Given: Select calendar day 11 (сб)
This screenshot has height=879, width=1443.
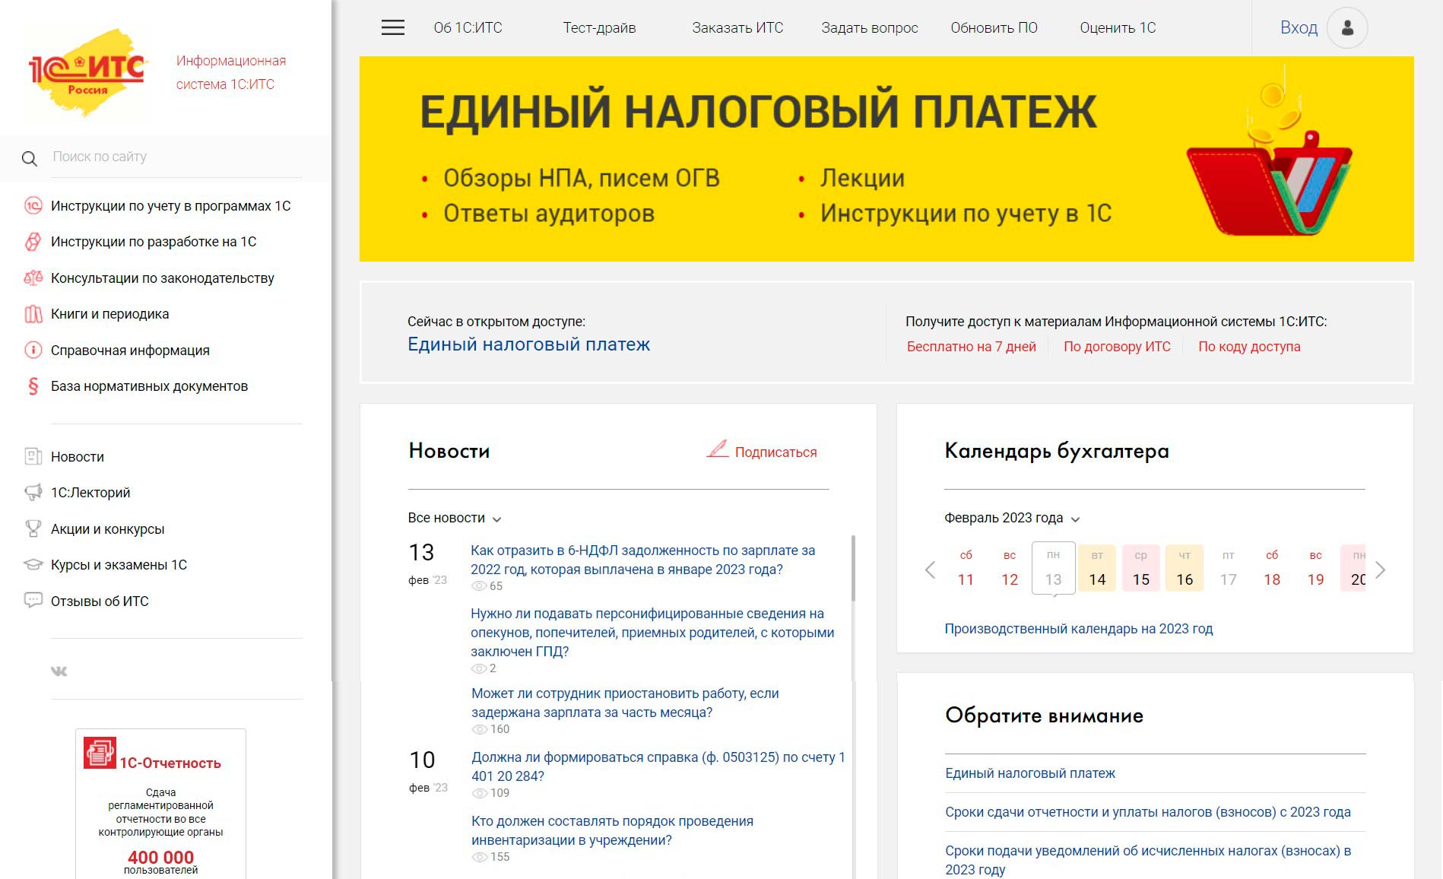Looking at the screenshot, I should click(x=966, y=568).
